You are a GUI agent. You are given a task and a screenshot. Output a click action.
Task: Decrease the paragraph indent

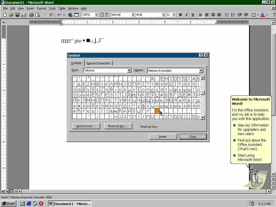(240, 15)
